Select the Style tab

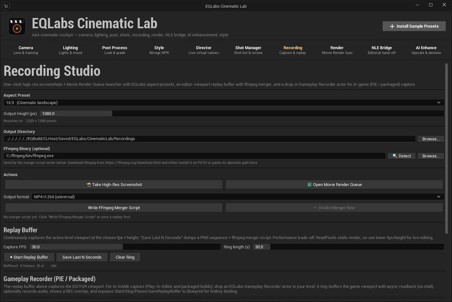point(159,50)
